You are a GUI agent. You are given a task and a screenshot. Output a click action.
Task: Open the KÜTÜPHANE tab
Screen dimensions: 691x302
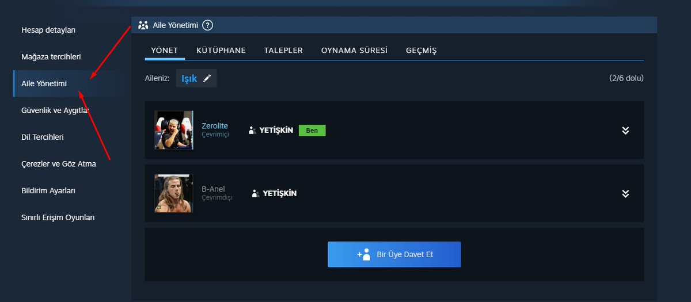coord(221,51)
